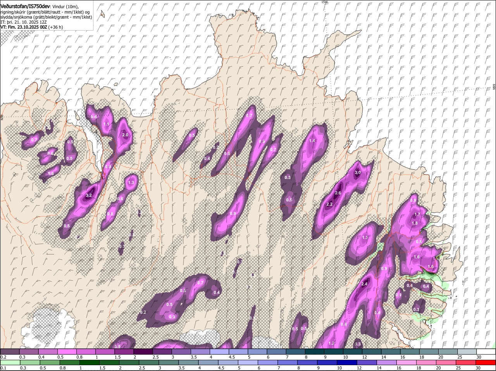Select bottom legend swatch between 2 and 2.5
The height and width of the screenshot is (371, 496).
[130, 362]
